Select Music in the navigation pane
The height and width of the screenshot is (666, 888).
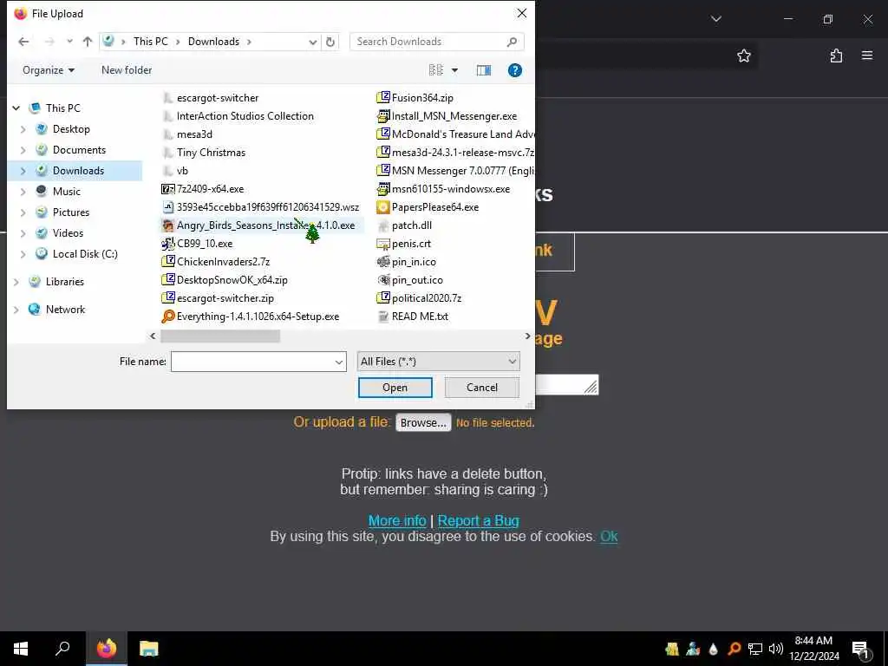click(x=66, y=192)
